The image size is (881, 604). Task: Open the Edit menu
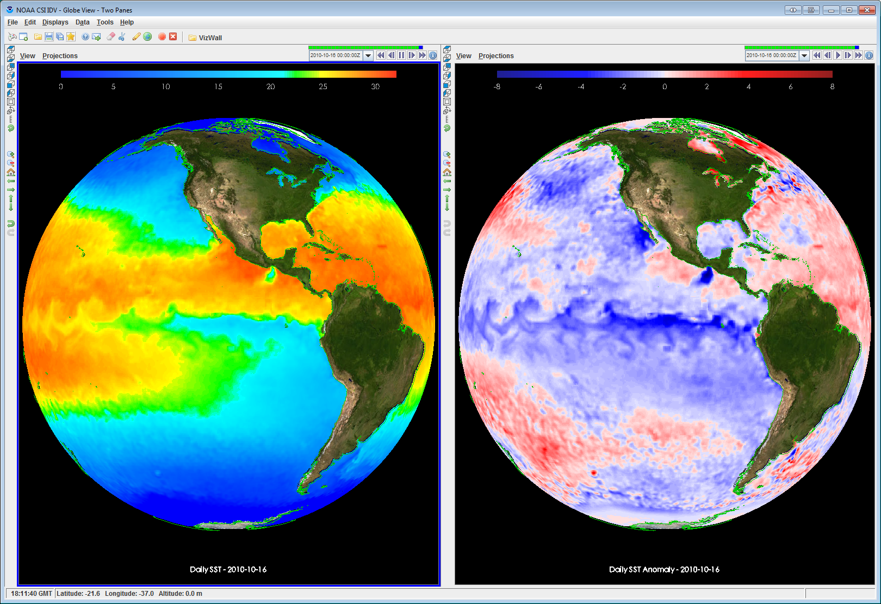pos(30,22)
